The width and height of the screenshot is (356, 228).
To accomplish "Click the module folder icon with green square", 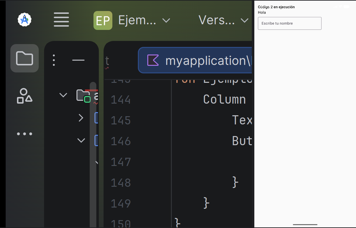I will point(83,96).
